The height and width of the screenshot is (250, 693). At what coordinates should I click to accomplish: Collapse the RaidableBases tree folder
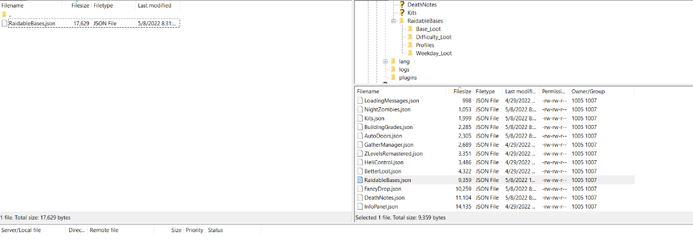(x=394, y=21)
